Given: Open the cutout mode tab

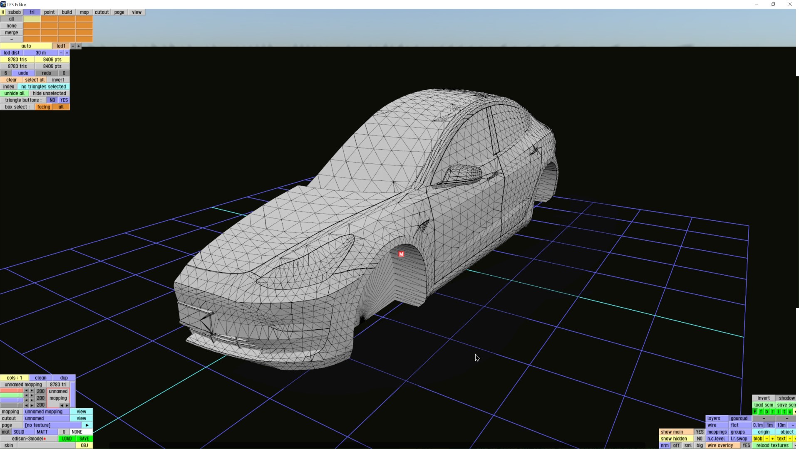Looking at the screenshot, I should pyautogui.click(x=102, y=12).
